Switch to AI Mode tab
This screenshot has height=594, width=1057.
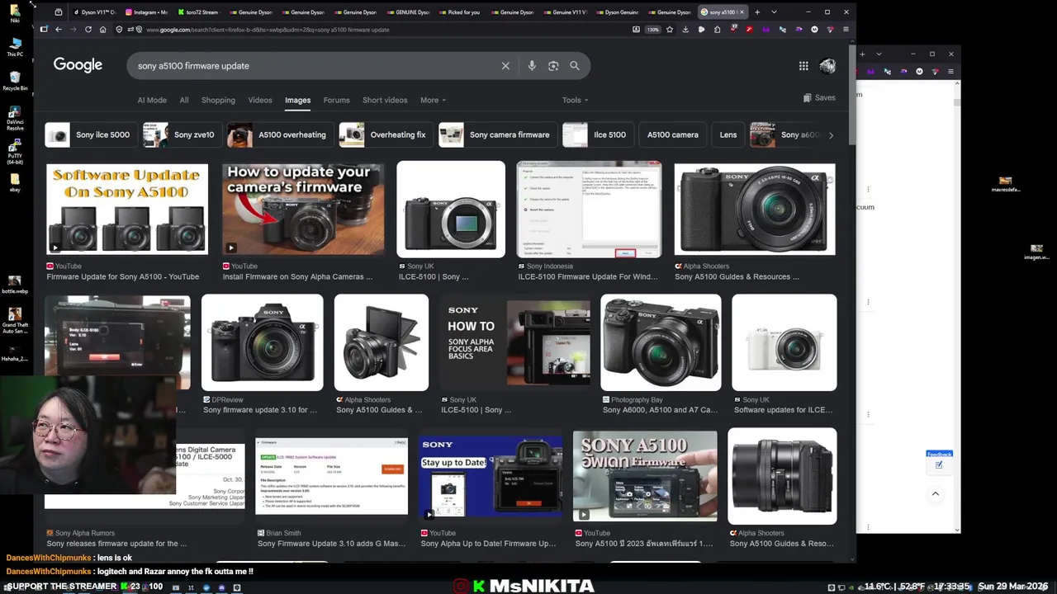click(152, 100)
